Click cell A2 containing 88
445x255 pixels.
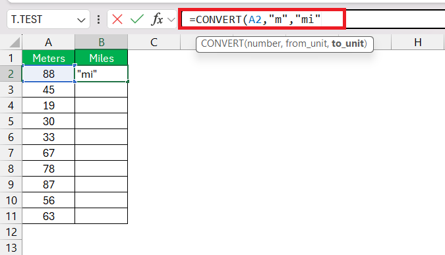49,74
